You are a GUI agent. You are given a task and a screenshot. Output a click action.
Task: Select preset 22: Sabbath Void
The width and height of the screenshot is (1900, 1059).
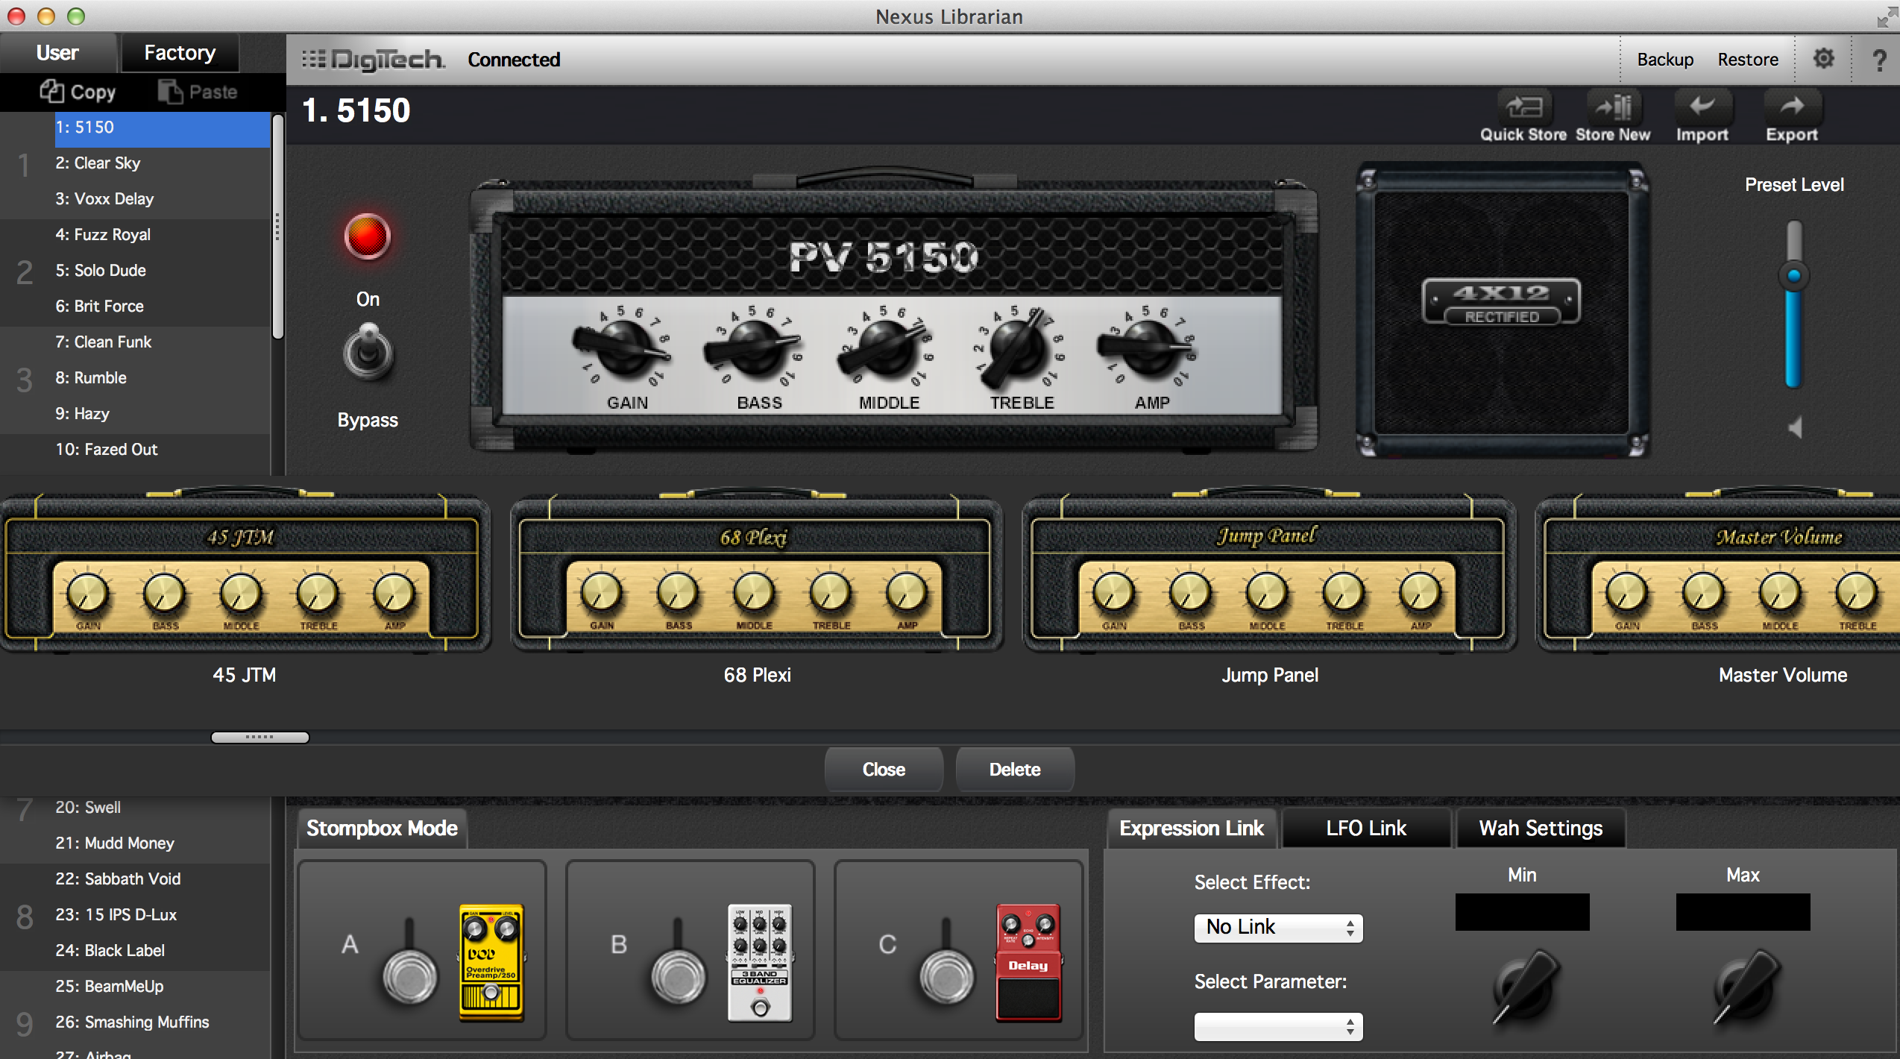pyautogui.click(x=162, y=879)
